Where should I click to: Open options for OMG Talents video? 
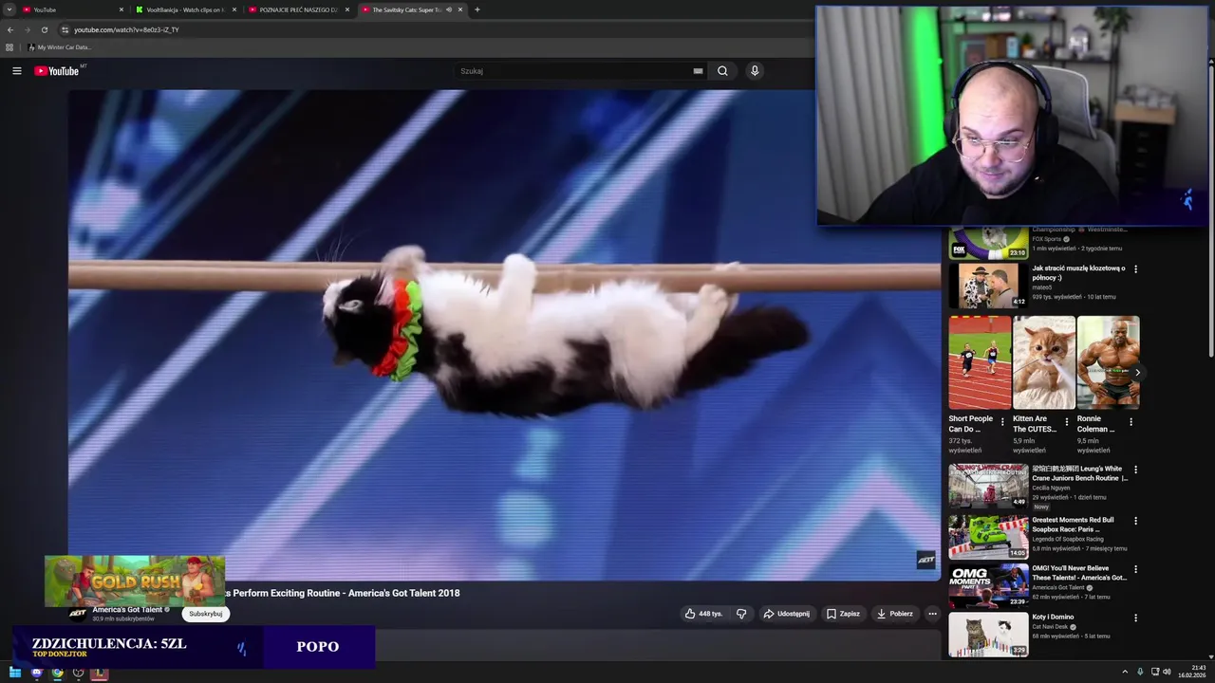(1135, 569)
